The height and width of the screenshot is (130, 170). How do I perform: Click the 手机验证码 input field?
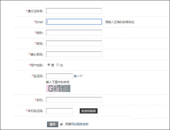click(59, 111)
